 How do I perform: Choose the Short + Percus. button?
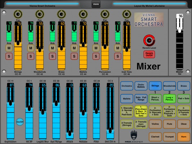[155, 99]
